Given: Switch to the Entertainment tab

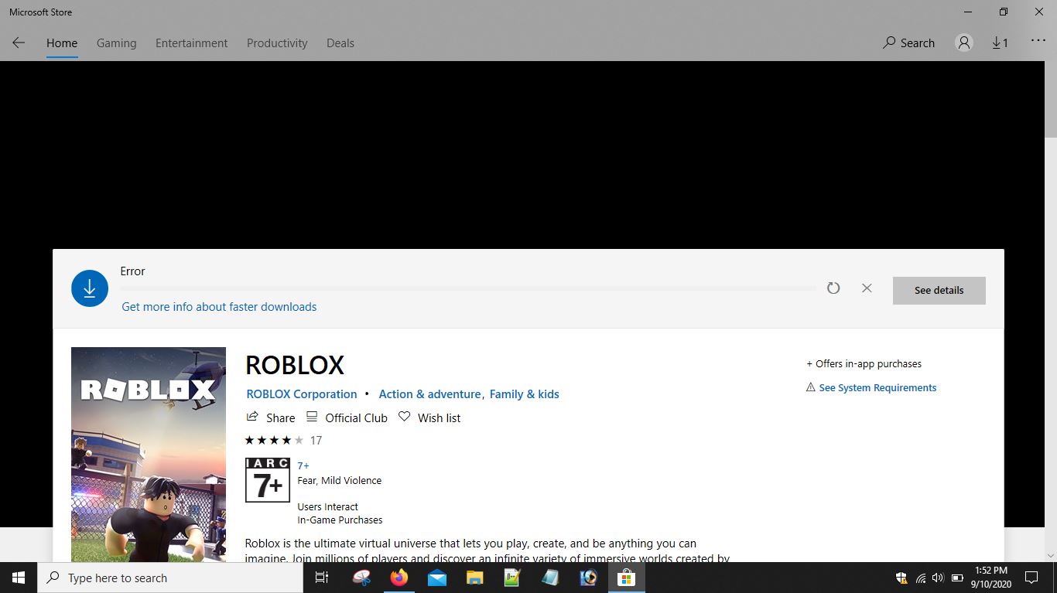Looking at the screenshot, I should tap(191, 43).
